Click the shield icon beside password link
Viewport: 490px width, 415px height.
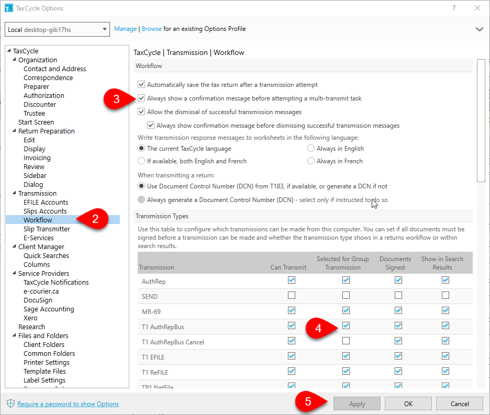(x=10, y=403)
